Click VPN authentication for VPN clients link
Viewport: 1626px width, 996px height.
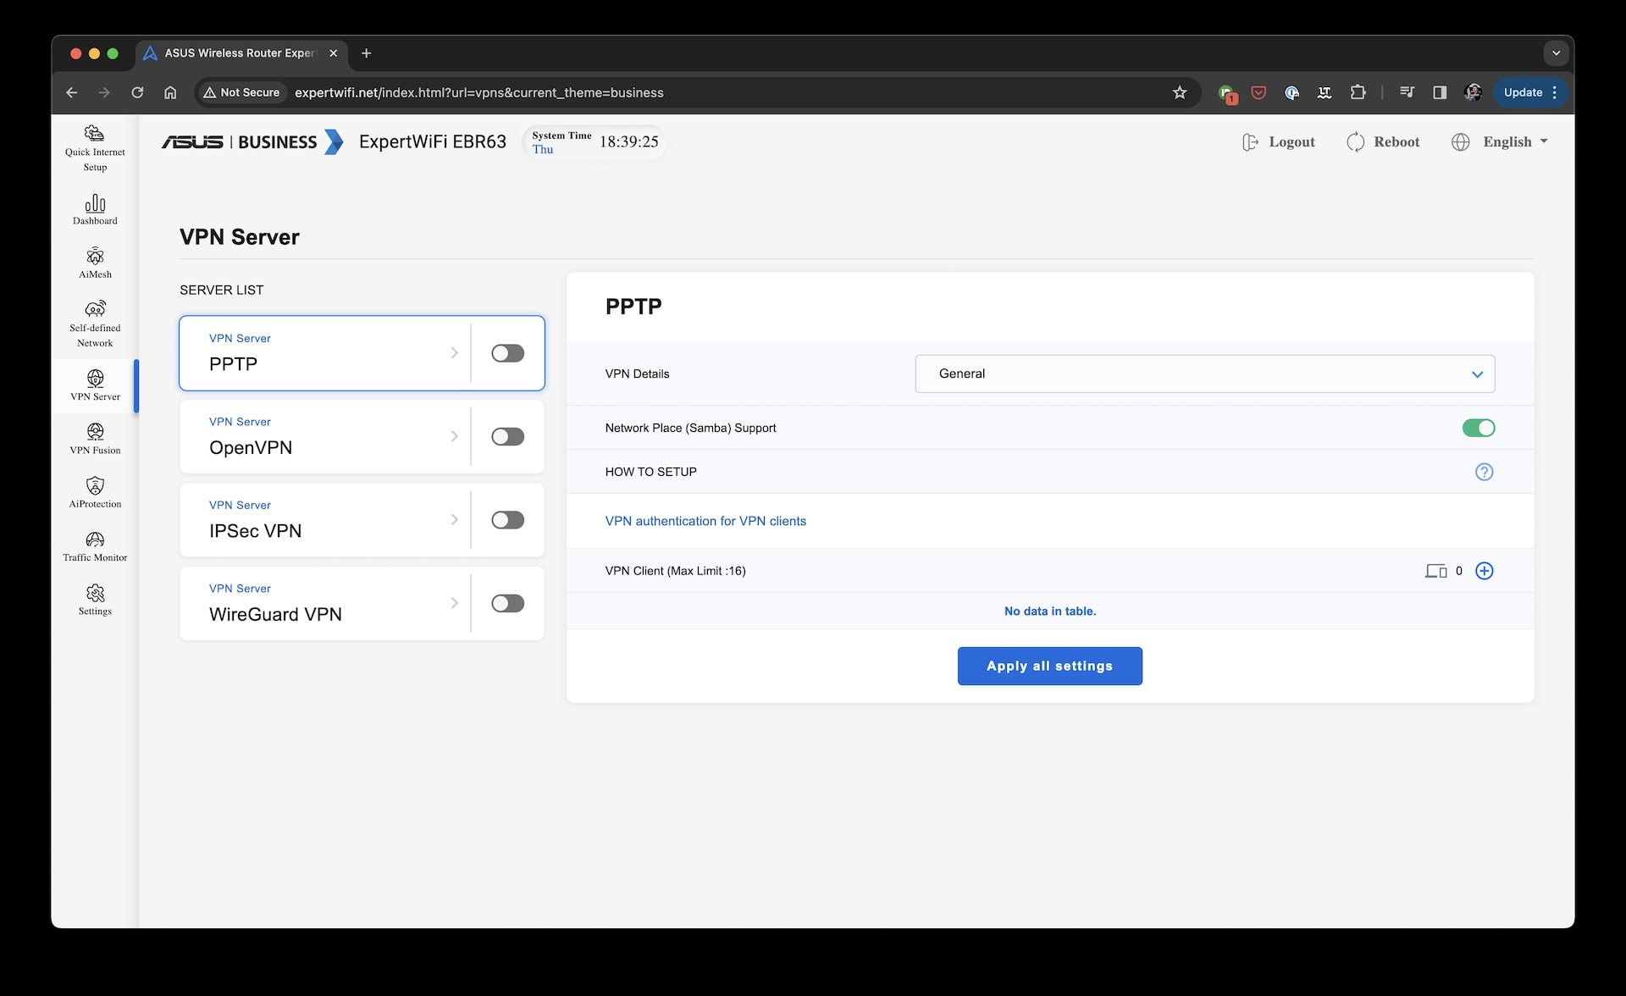tap(706, 520)
